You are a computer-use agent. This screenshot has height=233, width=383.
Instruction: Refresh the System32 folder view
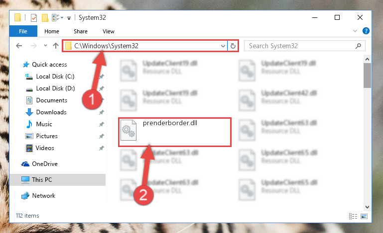tap(233, 46)
